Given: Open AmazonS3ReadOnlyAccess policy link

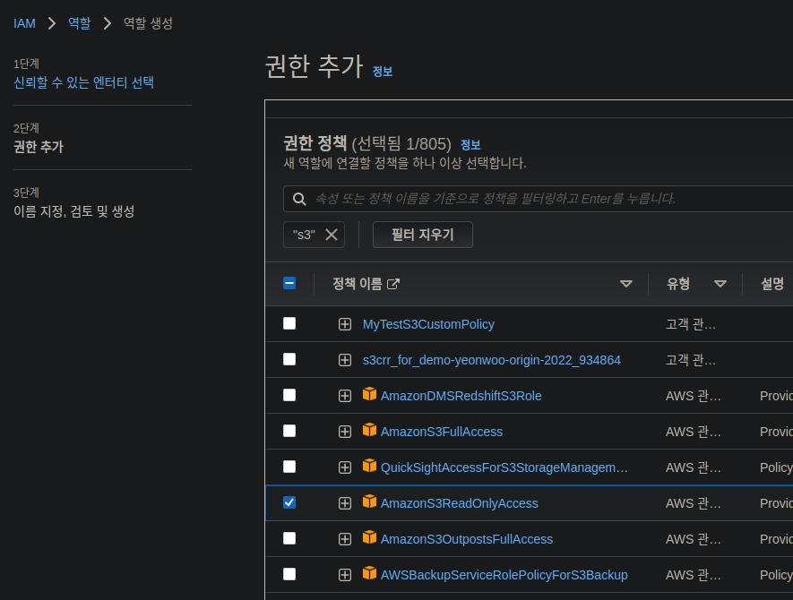Looking at the screenshot, I should (x=459, y=504).
